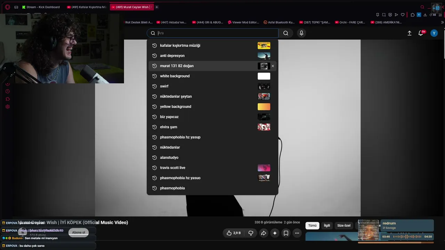
Task: Expand the bookmarks bar overflow chevron
Action: pyautogui.click(x=442, y=22)
